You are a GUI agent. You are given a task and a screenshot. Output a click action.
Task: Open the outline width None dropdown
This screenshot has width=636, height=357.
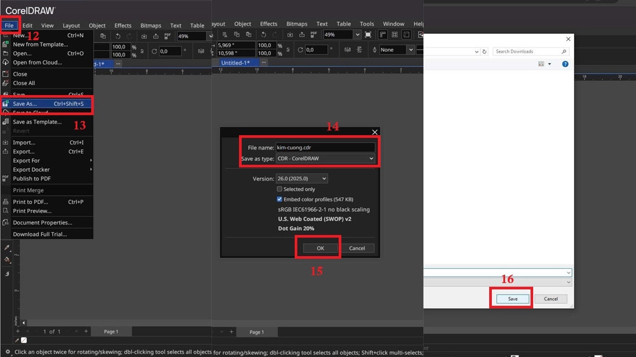pyautogui.click(x=410, y=50)
